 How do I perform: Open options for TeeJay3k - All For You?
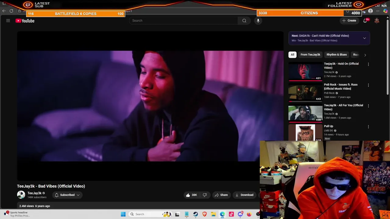click(x=368, y=106)
